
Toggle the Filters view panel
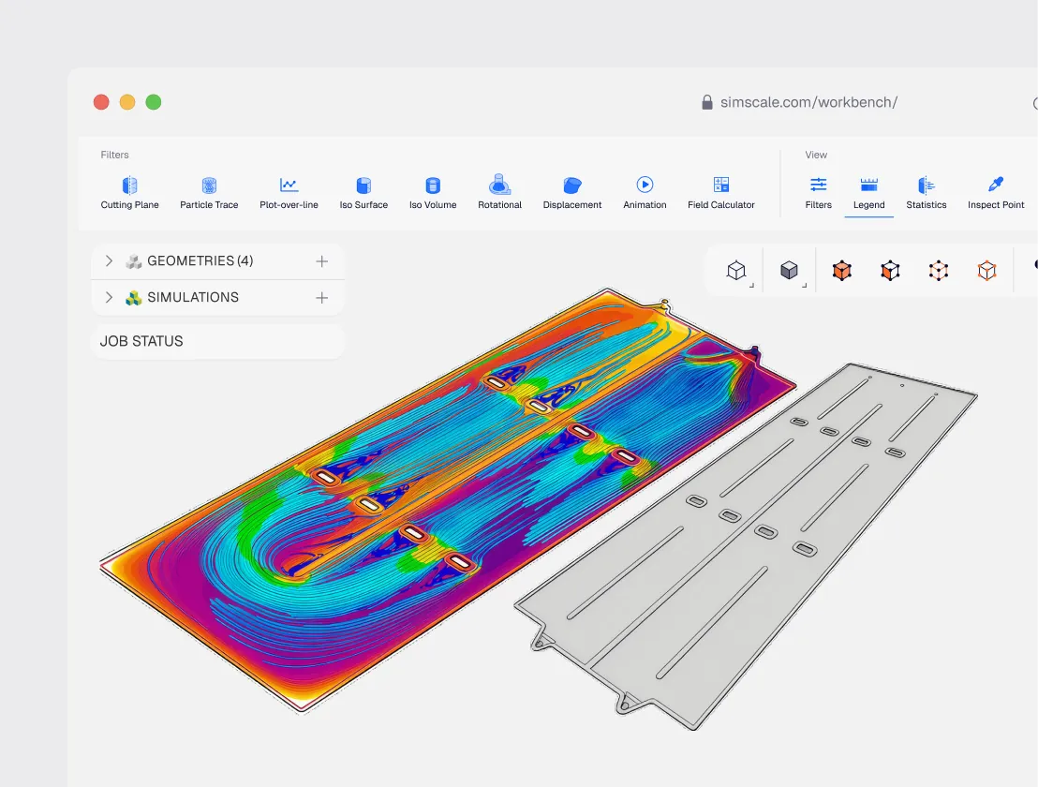pos(818,193)
